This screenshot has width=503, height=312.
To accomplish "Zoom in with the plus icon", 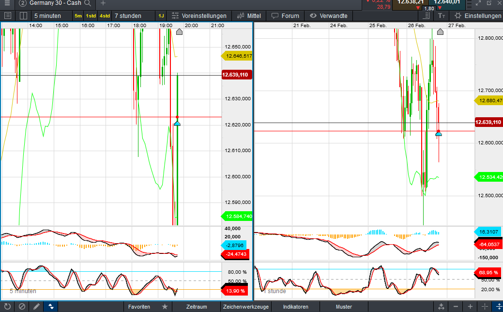I will click(x=470, y=307).
